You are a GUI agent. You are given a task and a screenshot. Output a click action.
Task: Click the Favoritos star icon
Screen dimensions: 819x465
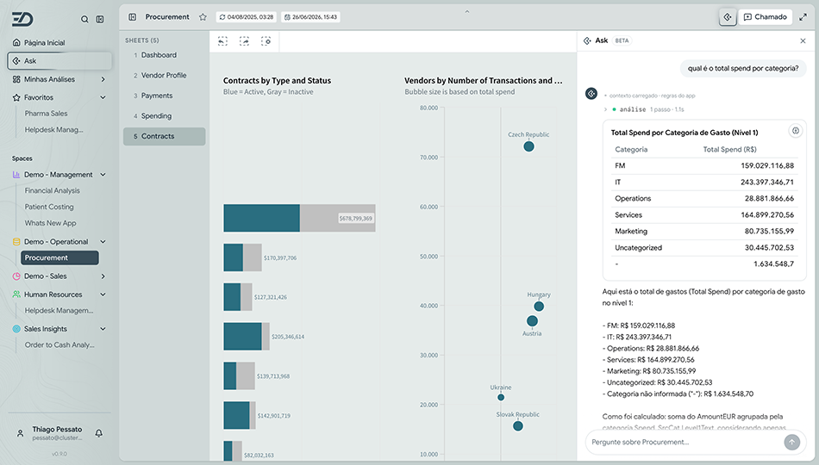click(x=16, y=97)
